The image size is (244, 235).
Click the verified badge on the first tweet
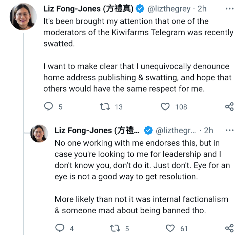click(x=140, y=9)
